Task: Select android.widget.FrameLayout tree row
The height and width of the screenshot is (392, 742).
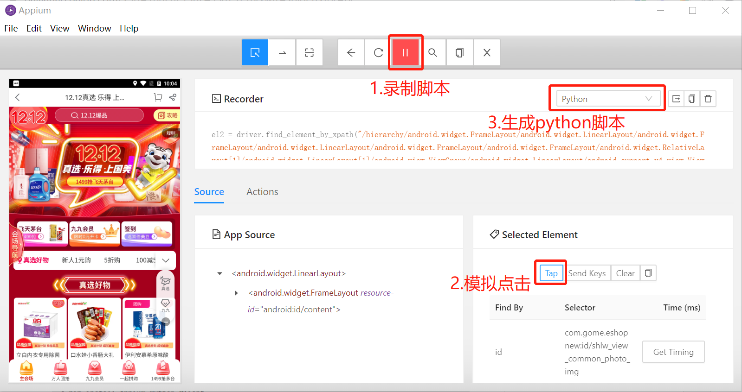Action: tap(321, 301)
